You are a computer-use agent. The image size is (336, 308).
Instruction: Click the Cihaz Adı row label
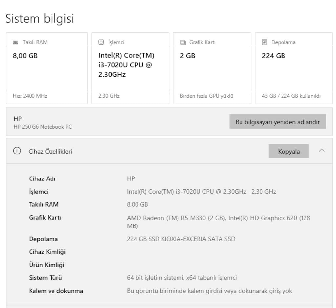pyautogui.click(x=42, y=178)
